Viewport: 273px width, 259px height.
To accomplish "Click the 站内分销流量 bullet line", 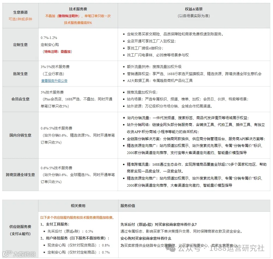I will (188, 118).
